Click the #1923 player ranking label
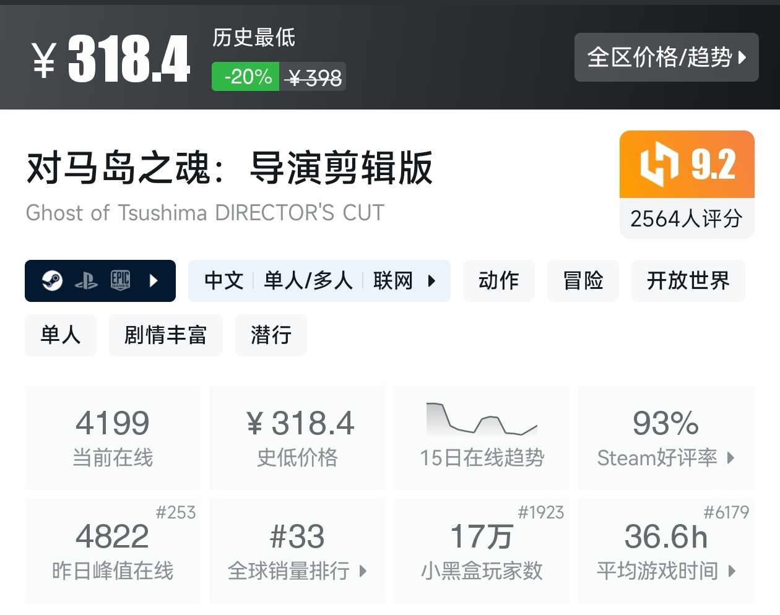The height and width of the screenshot is (615, 780). (541, 512)
